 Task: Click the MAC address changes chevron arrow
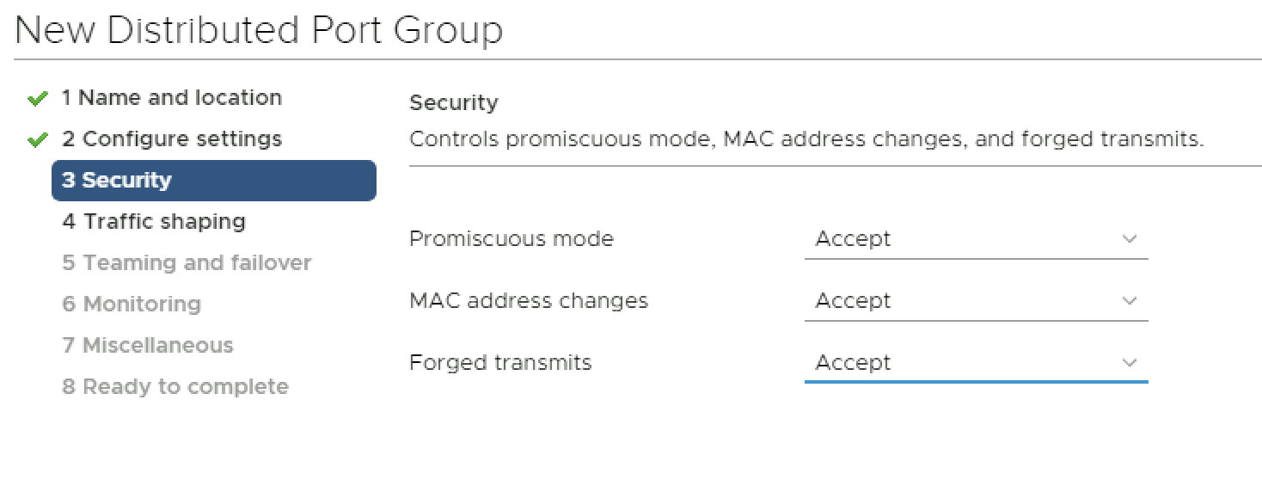(x=1130, y=301)
